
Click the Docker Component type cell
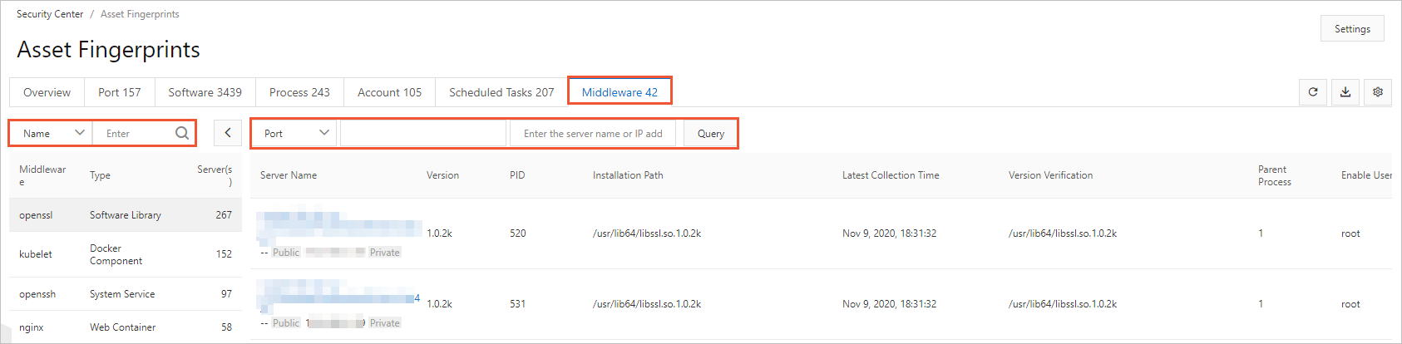pyautogui.click(x=116, y=254)
